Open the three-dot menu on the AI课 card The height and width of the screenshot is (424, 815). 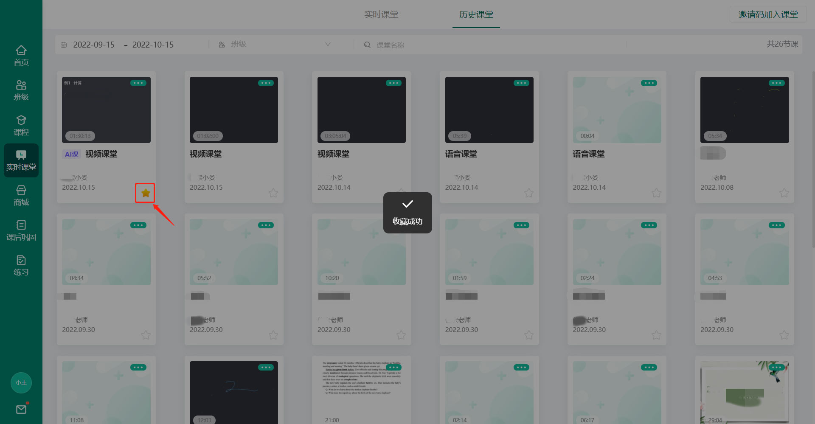pos(138,83)
